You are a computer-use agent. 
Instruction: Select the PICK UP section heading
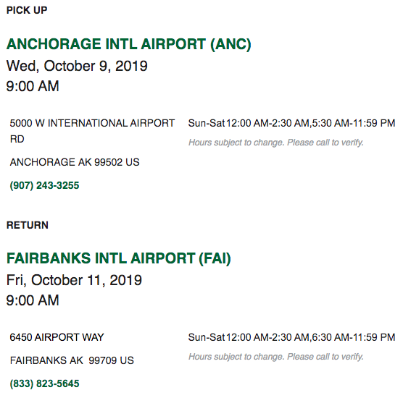[x=27, y=10]
